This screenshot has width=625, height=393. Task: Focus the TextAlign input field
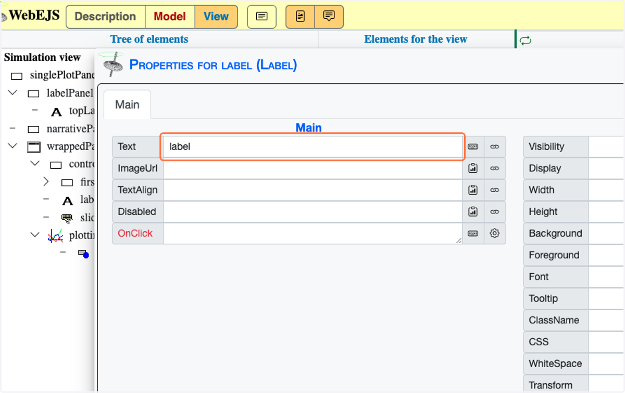pos(312,190)
